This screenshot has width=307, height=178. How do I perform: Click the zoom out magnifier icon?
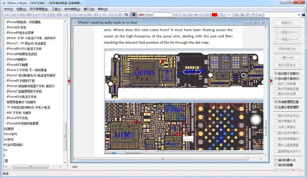[105, 15]
